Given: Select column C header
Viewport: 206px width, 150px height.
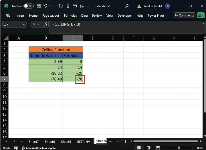Looking at the screenshot, I should click(x=73, y=38).
